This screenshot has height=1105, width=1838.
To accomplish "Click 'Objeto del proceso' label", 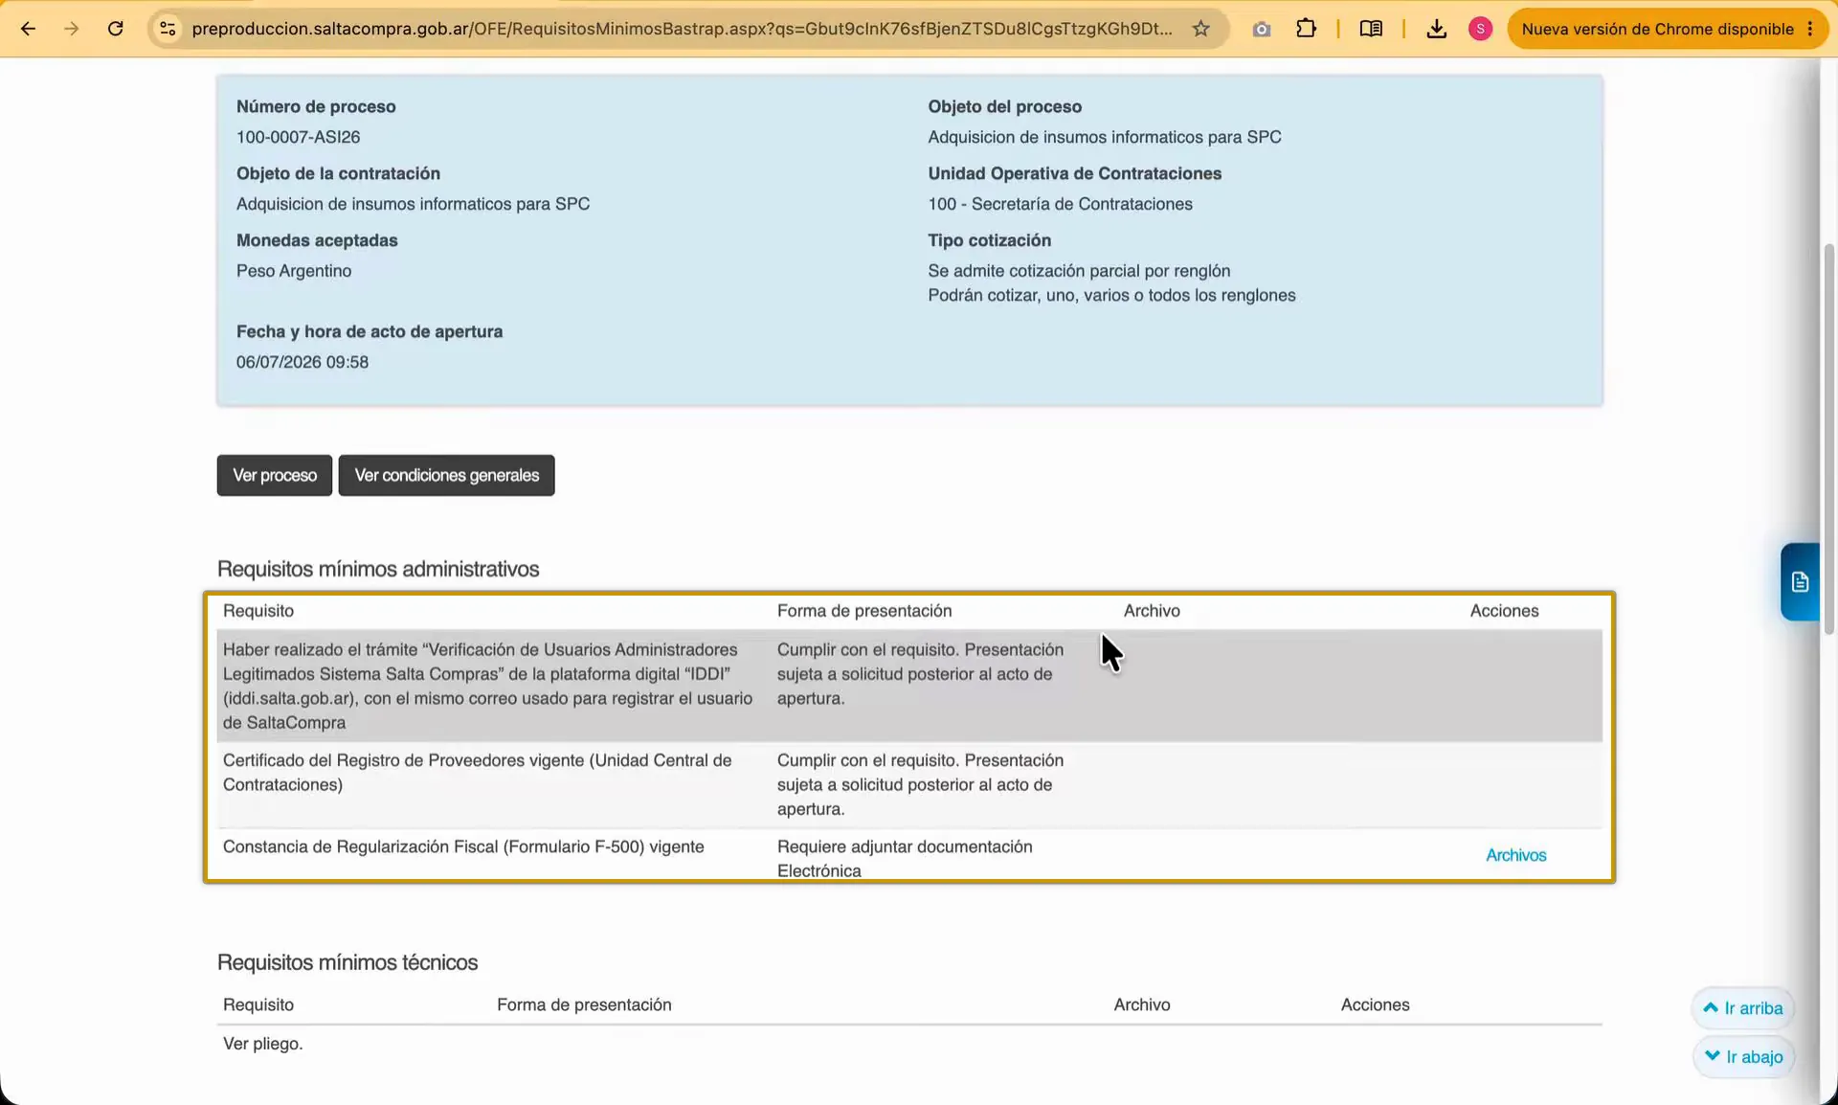I will [1004, 106].
